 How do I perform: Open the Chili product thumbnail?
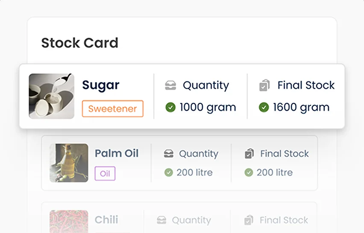pos(69,221)
